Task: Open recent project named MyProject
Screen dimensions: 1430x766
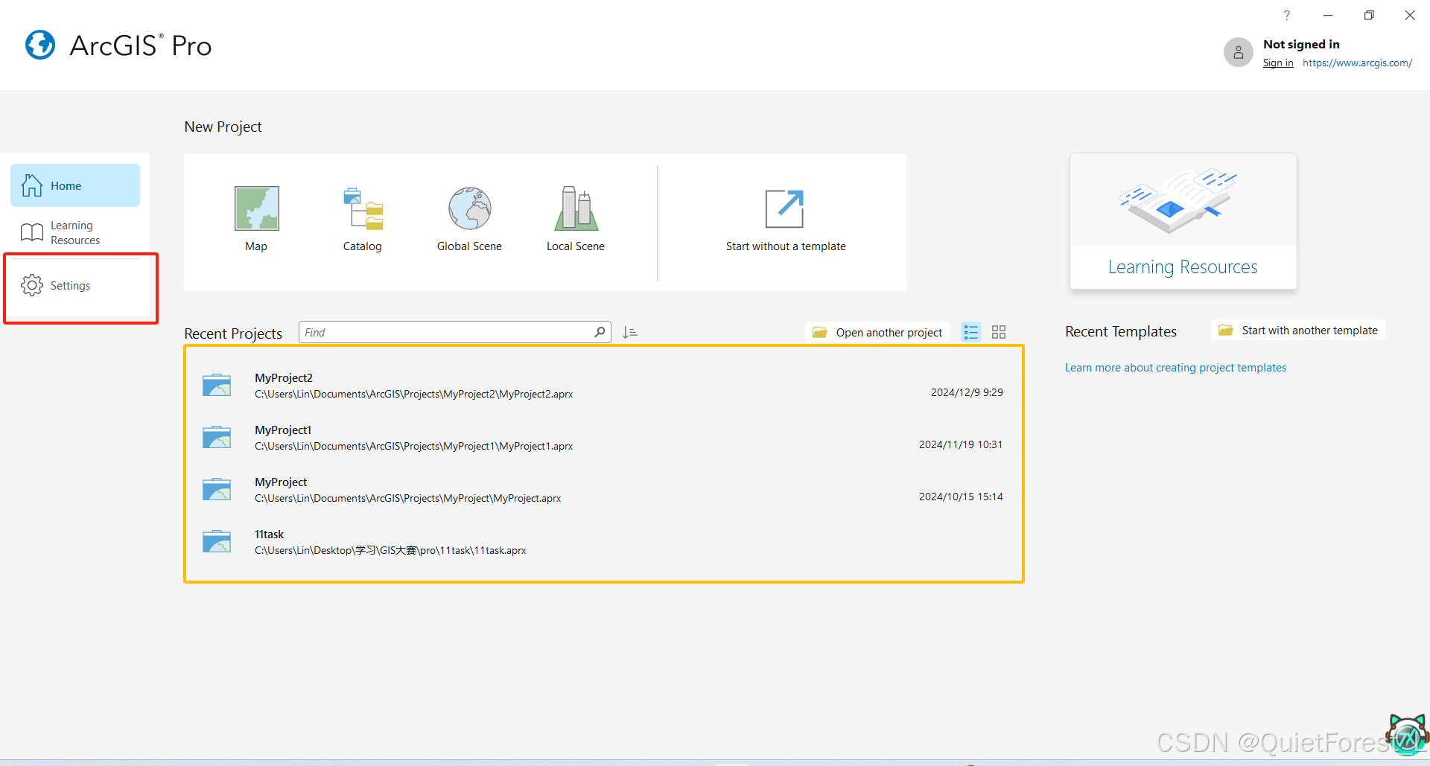Action: pyautogui.click(x=603, y=490)
